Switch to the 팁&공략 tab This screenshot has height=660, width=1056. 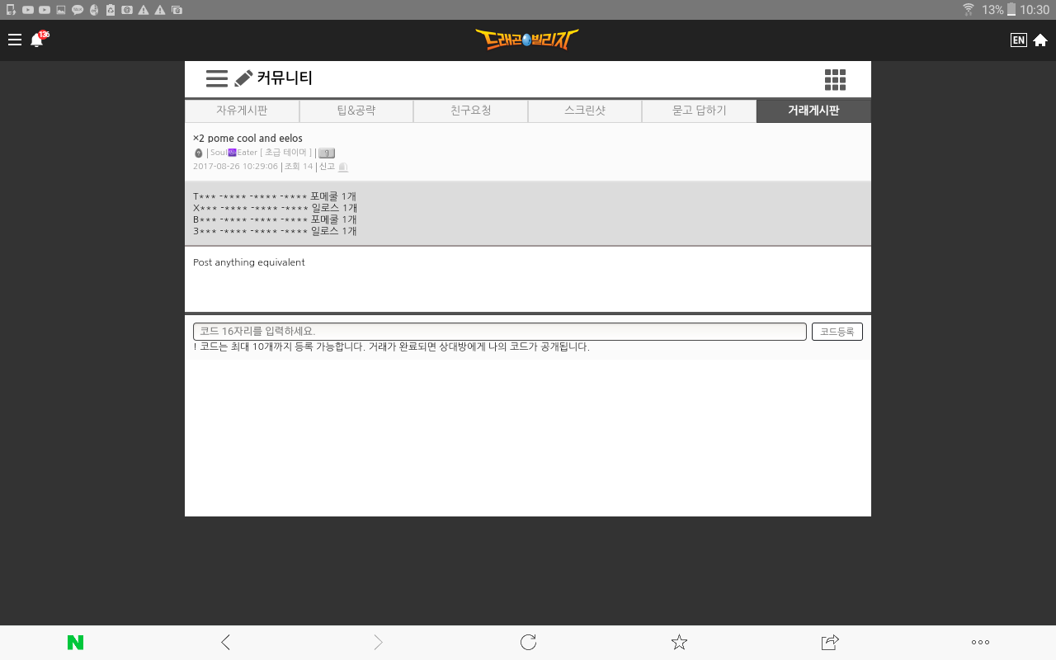(356, 111)
